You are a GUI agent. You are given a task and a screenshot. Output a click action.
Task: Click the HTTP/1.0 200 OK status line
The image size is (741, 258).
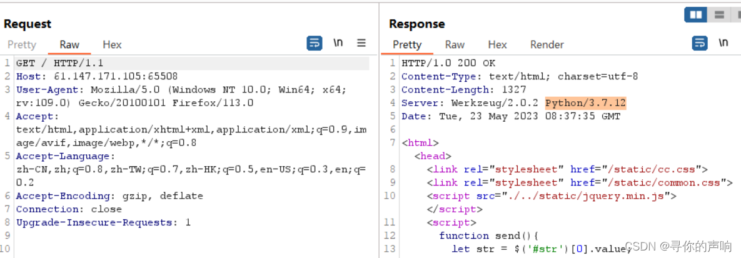click(x=448, y=63)
